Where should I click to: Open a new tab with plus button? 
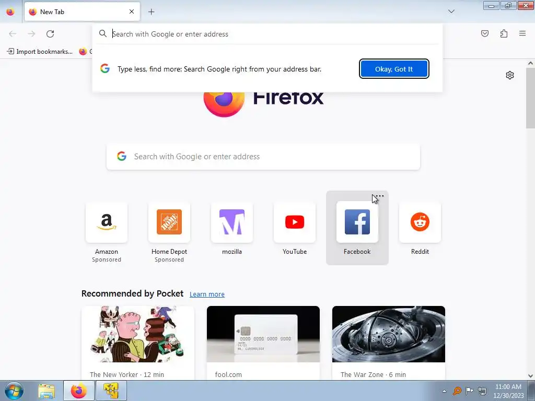point(151,11)
